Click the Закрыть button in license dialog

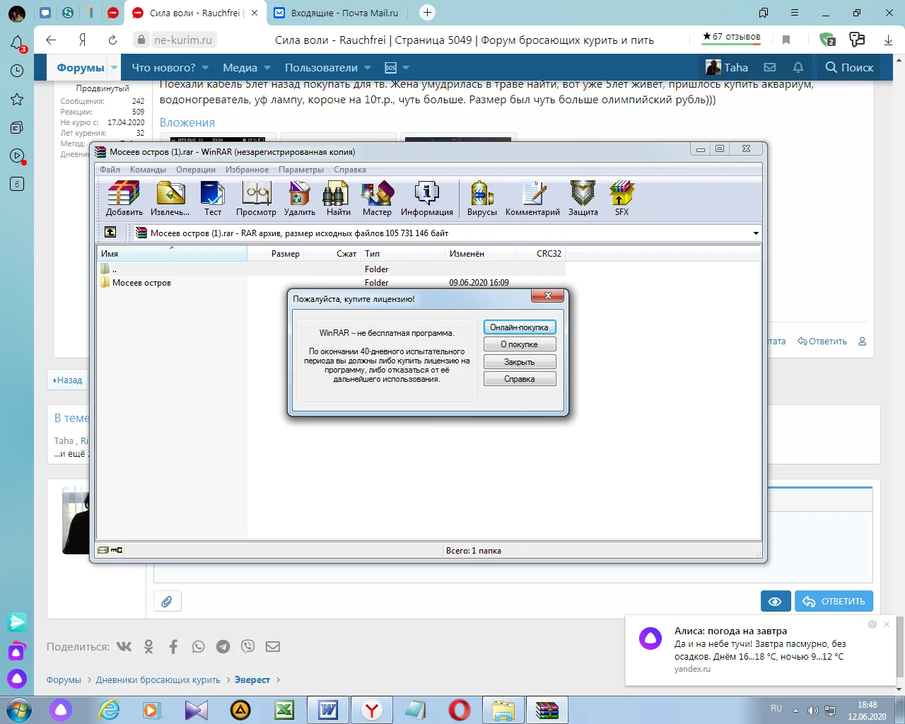pyautogui.click(x=520, y=362)
